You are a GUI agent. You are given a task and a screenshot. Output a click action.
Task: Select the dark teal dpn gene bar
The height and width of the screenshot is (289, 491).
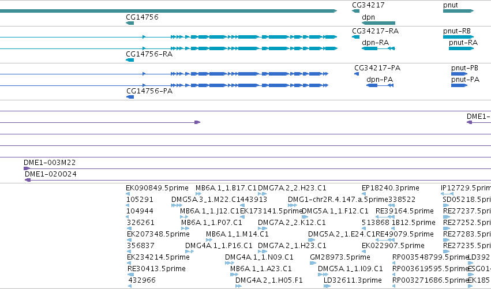378,23
